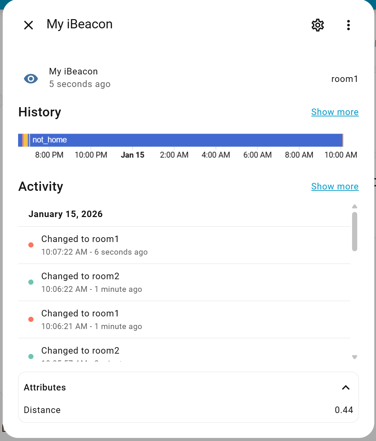Show more Activity entries
Image resolution: width=376 pixels, height=441 pixels.
coord(335,186)
